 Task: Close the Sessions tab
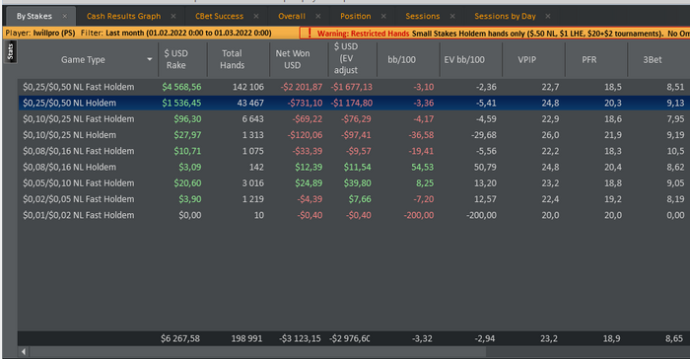pyautogui.click(x=452, y=17)
